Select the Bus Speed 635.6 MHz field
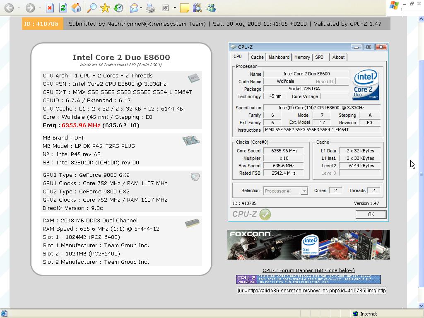This screenshot has width=424, height=318. point(284,166)
